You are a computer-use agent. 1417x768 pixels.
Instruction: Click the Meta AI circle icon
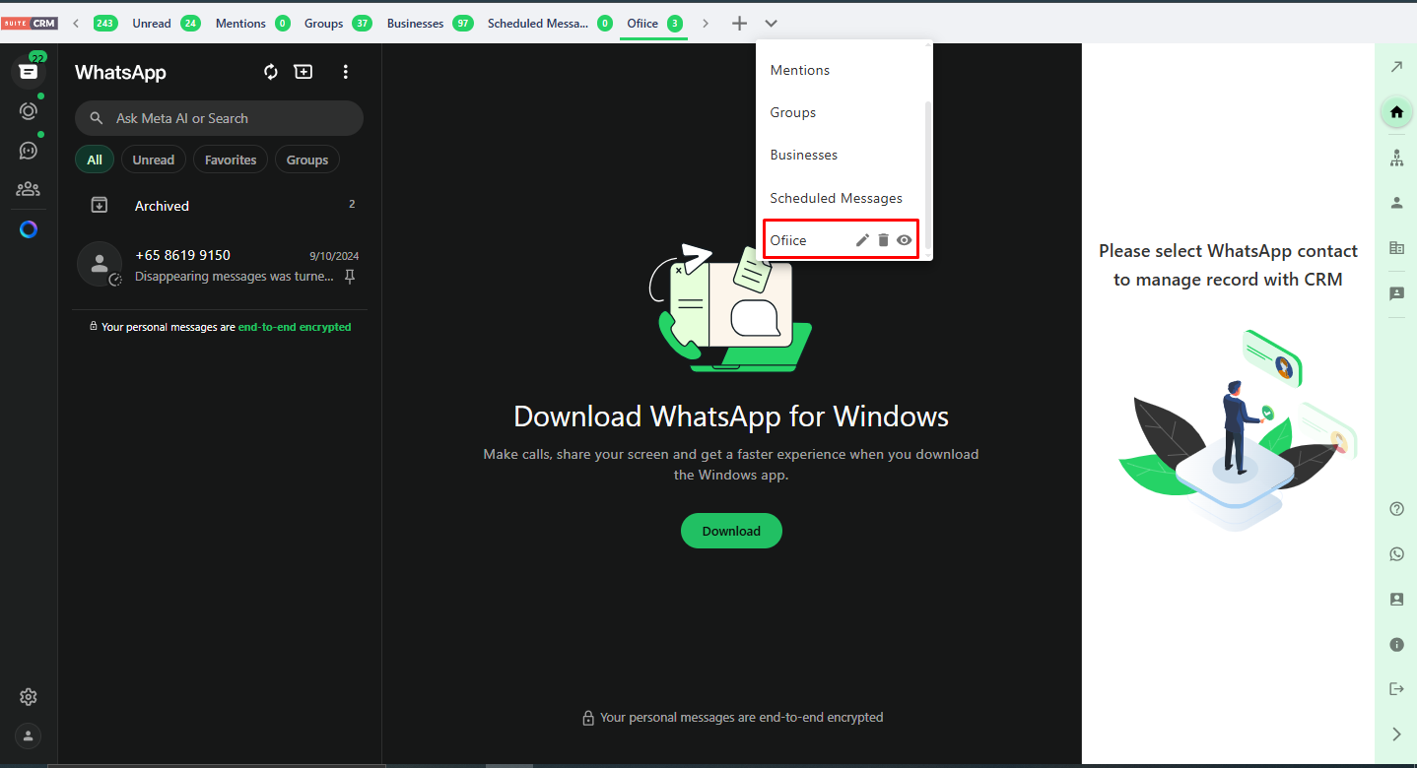pos(29,229)
